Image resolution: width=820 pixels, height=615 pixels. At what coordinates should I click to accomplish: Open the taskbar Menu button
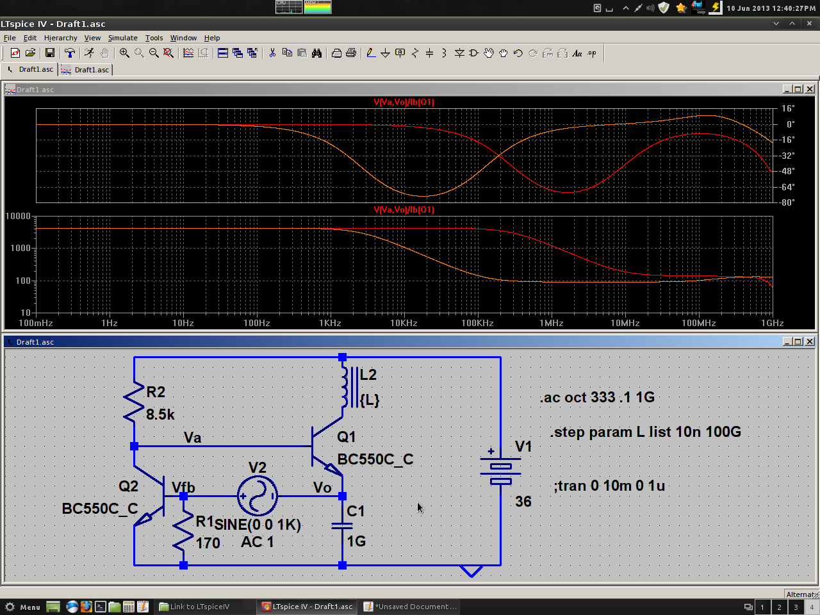[22, 607]
